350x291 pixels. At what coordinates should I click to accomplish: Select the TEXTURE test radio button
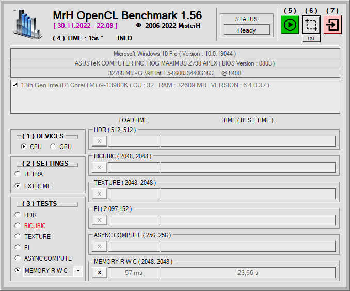tap(18, 236)
